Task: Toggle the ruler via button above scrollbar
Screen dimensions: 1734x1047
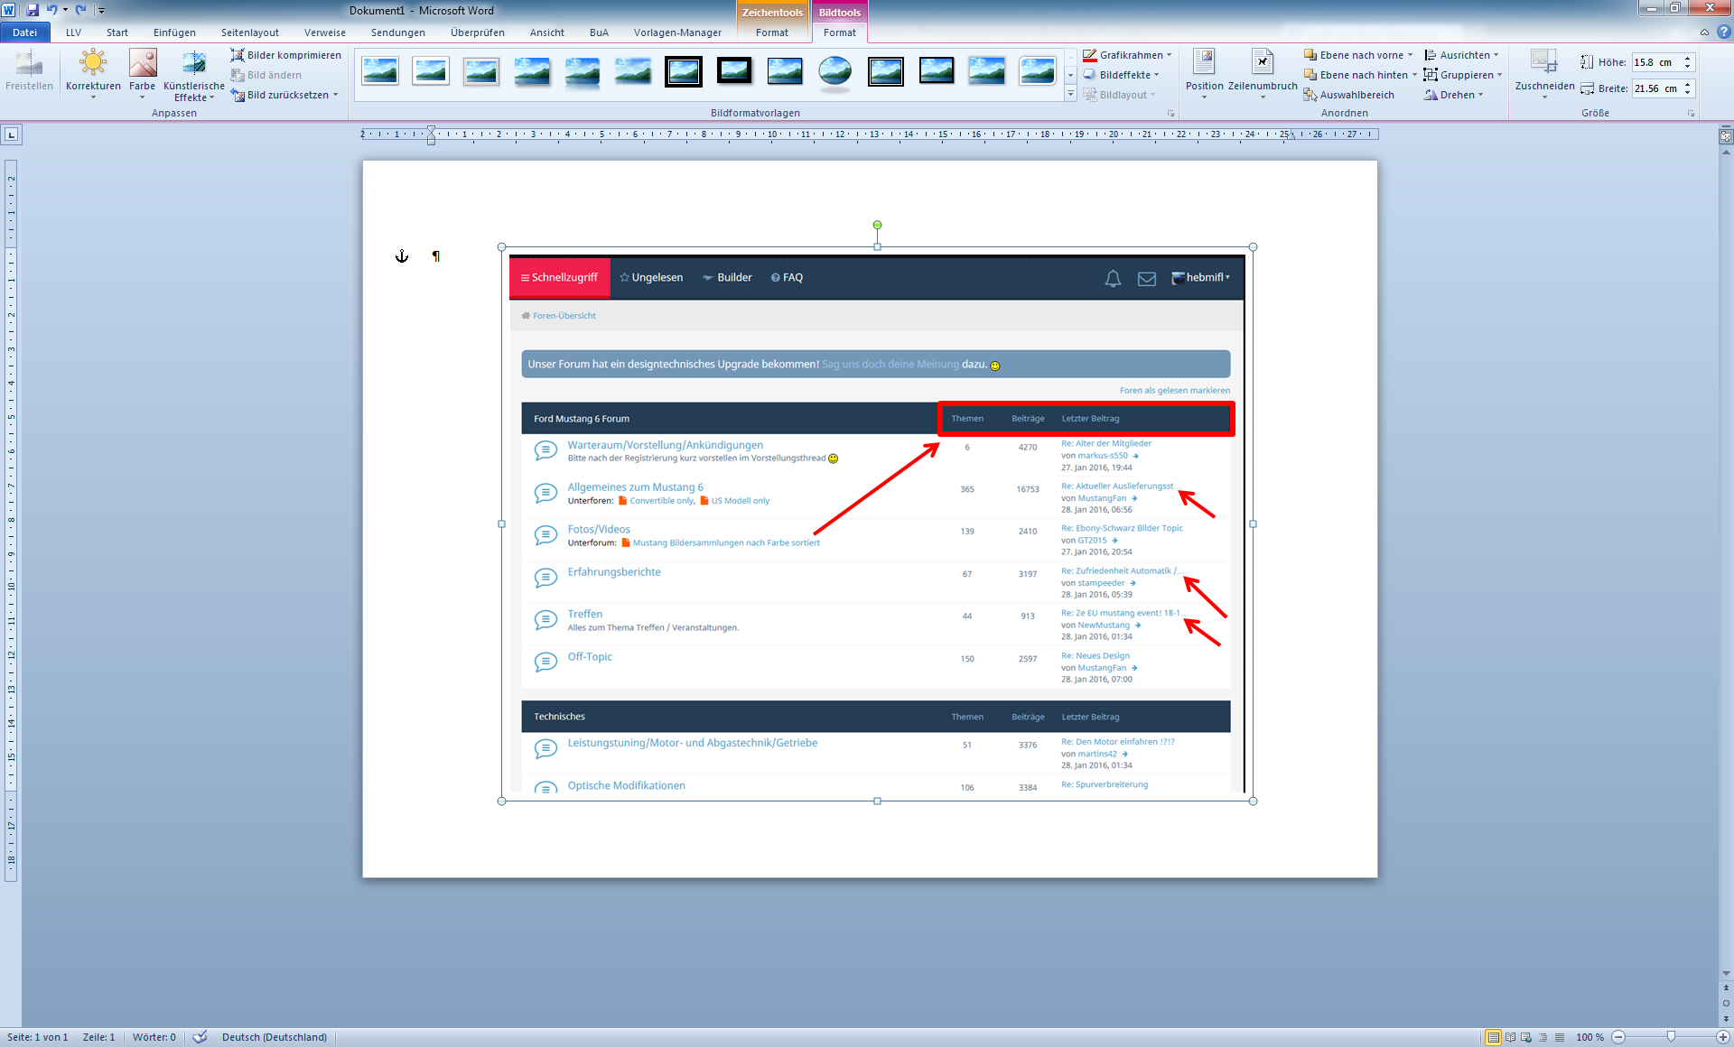Action: pos(1726,136)
